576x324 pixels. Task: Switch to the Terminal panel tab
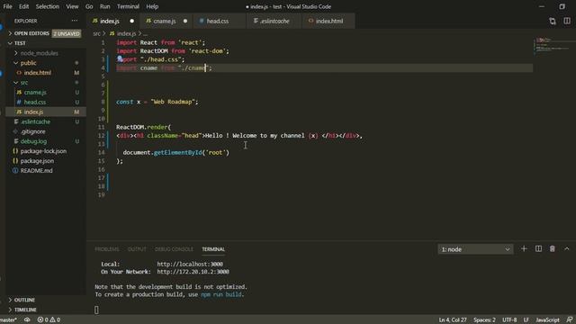click(x=213, y=249)
